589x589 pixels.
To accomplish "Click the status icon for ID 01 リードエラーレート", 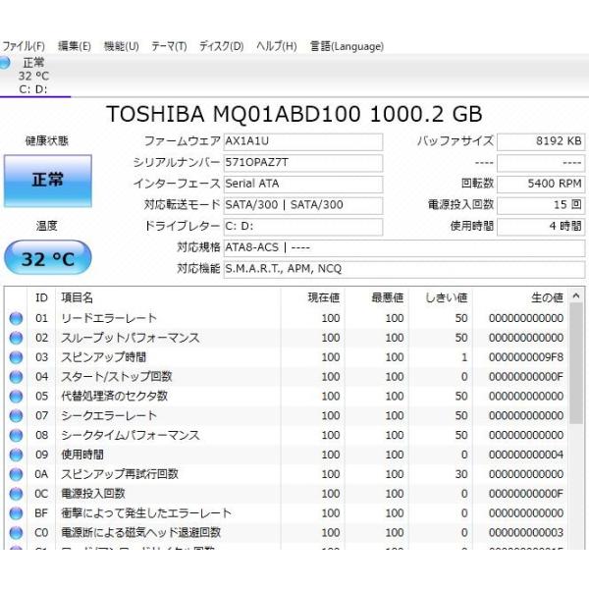I will click(x=16, y=318).
